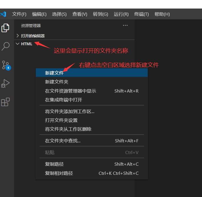
Task: Expand the 打开的编辑器 section
Action: [32, 36]
